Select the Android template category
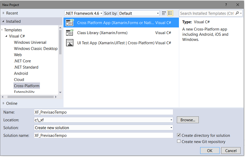The width and height of the screenshot is (245, 157). coord(21,73)
